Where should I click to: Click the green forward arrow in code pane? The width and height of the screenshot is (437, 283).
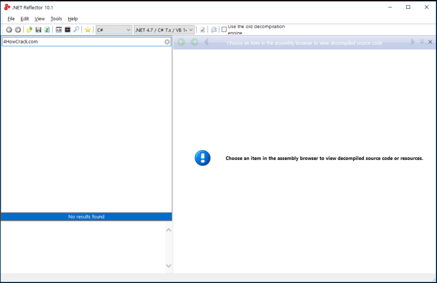tap(194, 42)
